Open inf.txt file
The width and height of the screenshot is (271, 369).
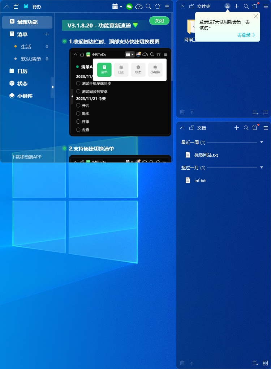point(196,180)
